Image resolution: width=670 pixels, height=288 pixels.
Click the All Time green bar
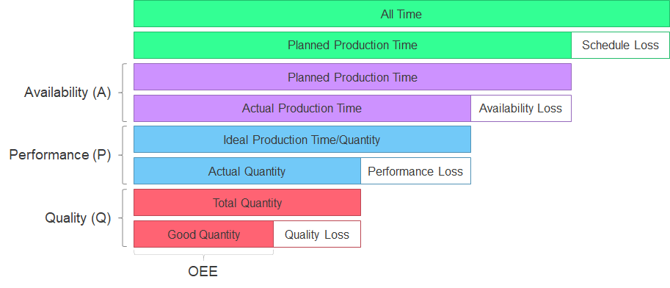pos(401,14)
